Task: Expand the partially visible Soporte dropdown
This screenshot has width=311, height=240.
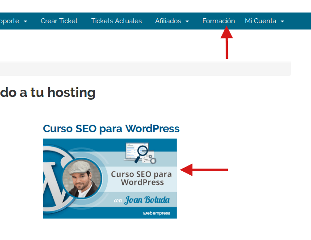Action: pyautogui.click(x=13, y=21)
